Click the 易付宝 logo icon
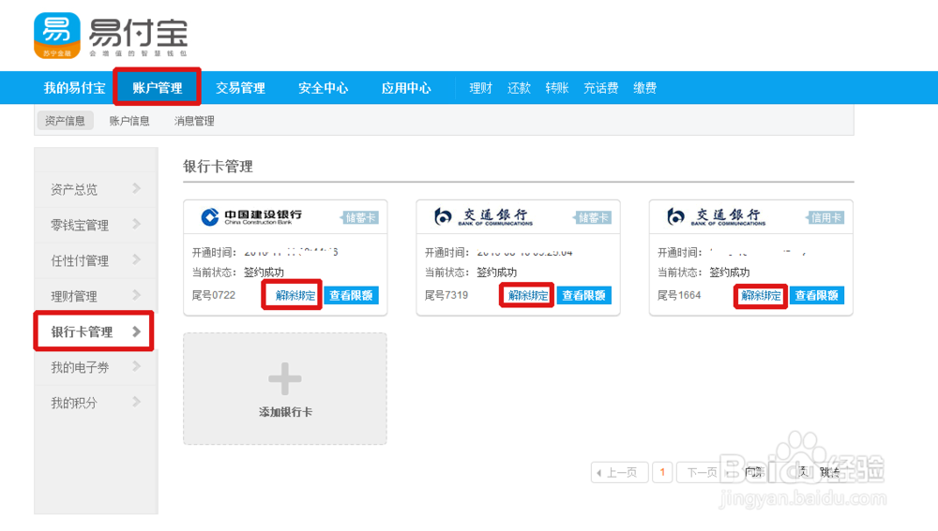Image resolution: width=938 pixels, height=531 pixels. [x=57, y=36]
